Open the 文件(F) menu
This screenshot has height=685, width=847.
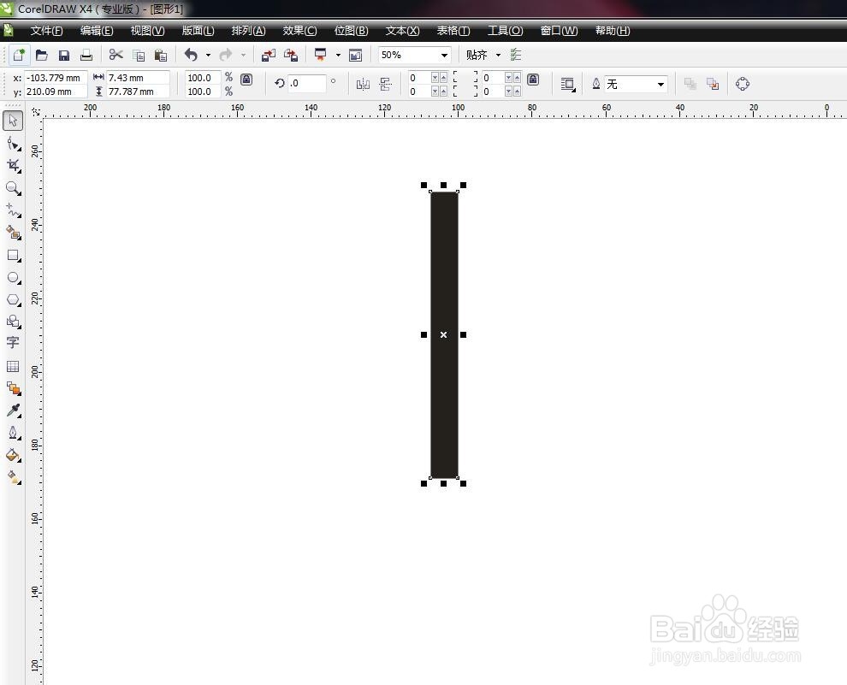coord(46,31)
